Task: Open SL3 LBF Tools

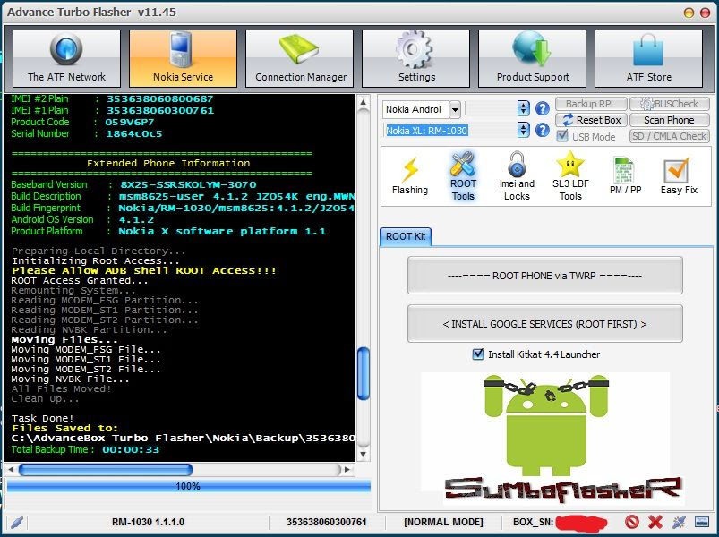Action: (570, 176)
